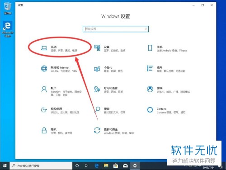
Task: Open the Update & Security icon
Action: [97, 130]
